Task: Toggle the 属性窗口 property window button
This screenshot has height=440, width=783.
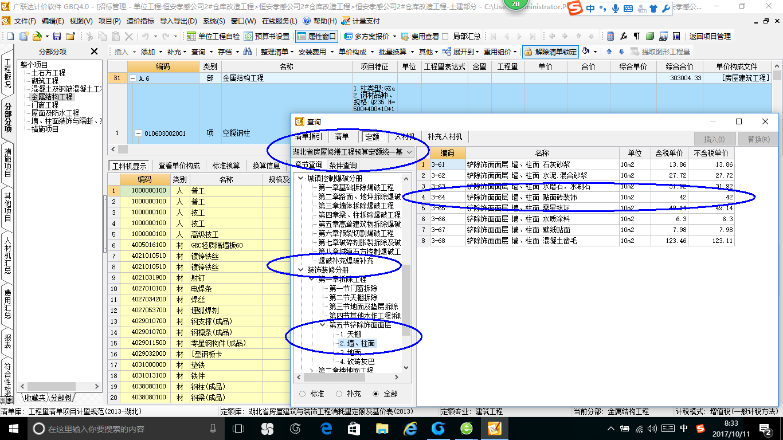Action: click(317, 36)
